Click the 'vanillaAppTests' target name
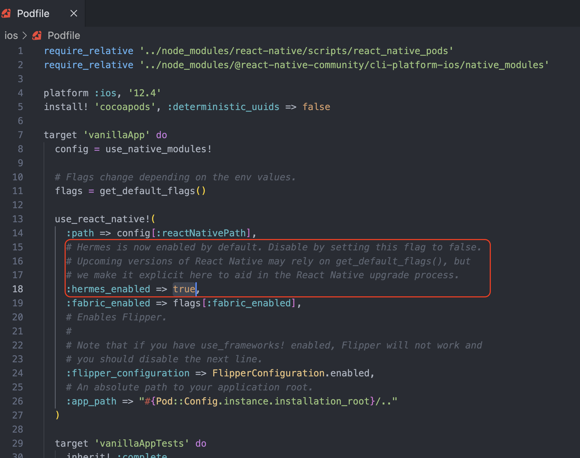580x458 pixels. 142,443
